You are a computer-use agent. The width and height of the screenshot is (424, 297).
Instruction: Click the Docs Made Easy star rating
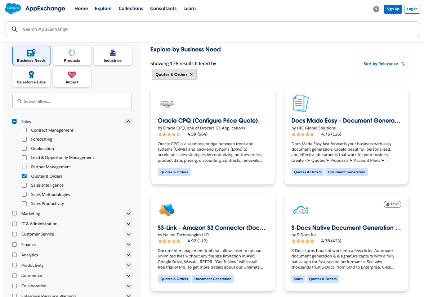pos(303,134)
